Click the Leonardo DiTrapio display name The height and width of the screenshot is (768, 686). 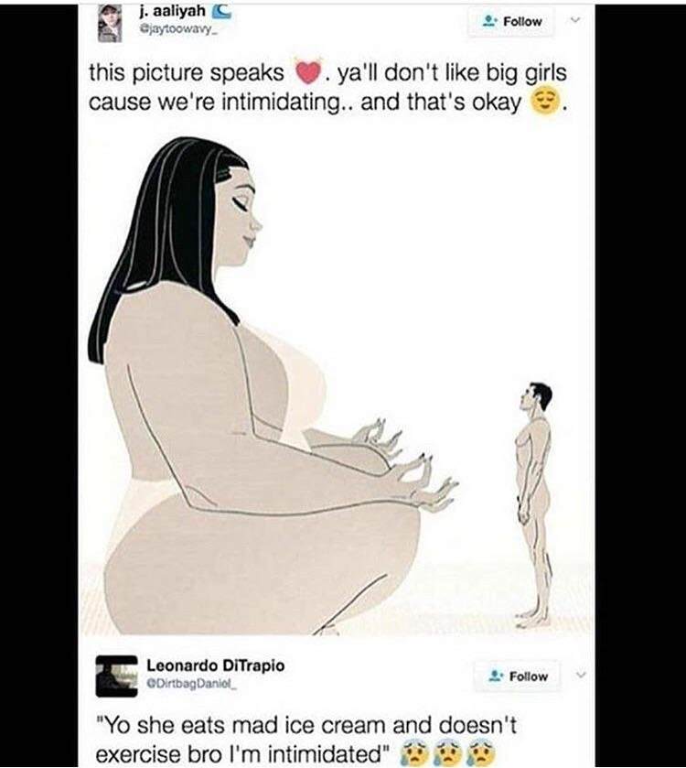click(x=216, y=665)
